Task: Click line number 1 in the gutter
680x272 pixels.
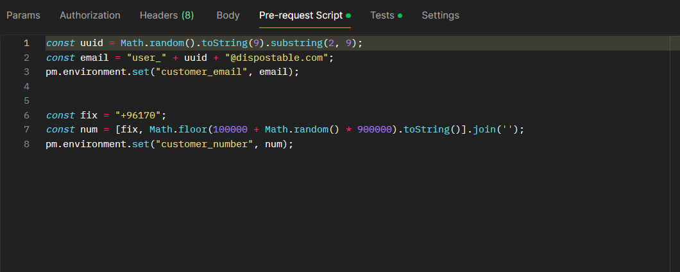Action: coord(26,43)
